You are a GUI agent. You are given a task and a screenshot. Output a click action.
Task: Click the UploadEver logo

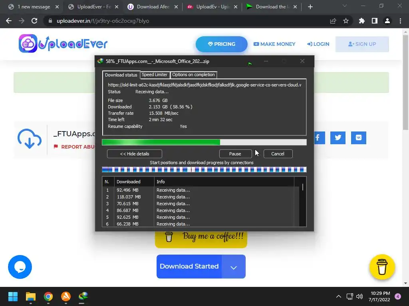[63, 43]
